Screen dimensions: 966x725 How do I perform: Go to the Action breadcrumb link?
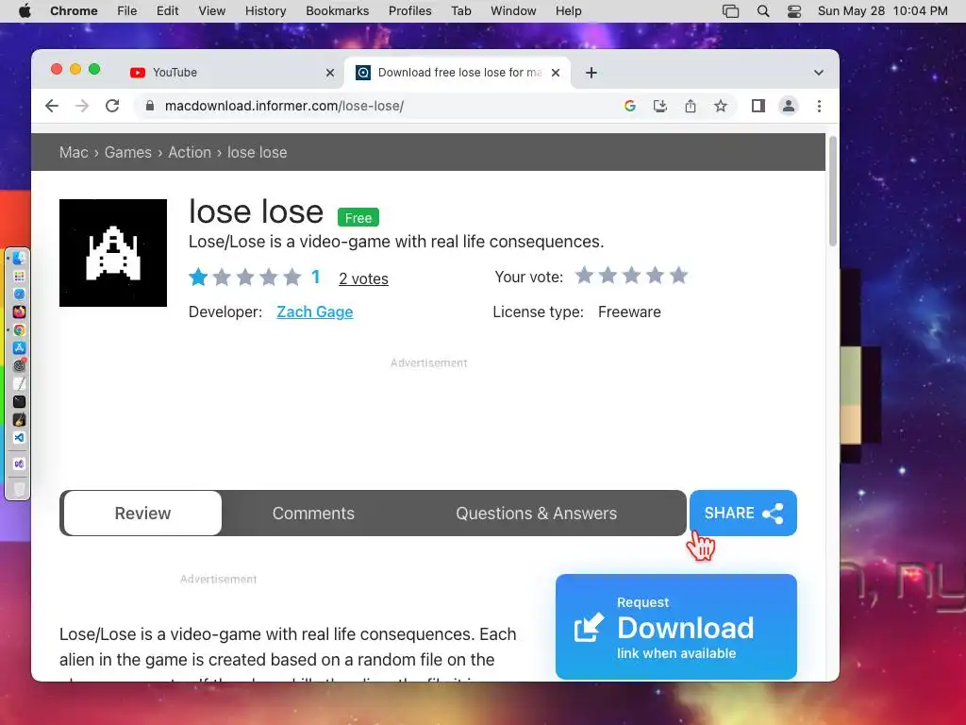(x=190, y=152)
